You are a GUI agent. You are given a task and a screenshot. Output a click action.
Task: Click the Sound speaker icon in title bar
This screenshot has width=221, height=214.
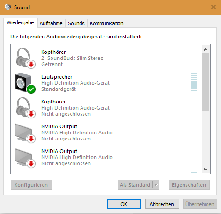point(7,7)
